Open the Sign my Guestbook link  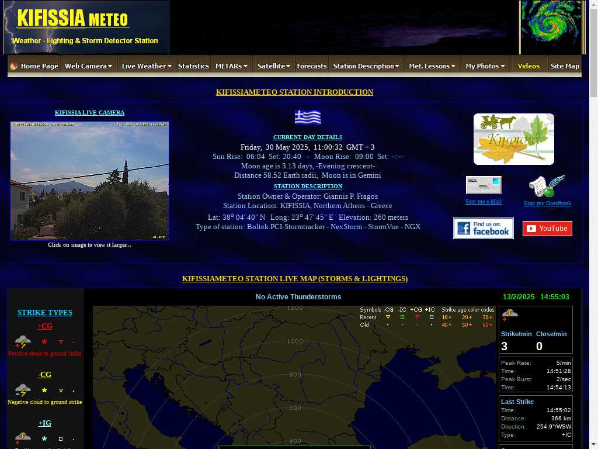(x=547, y=203)
